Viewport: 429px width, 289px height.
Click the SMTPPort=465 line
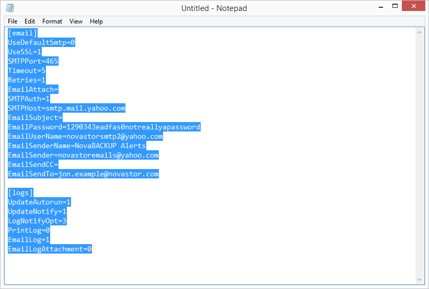[33, 61]
